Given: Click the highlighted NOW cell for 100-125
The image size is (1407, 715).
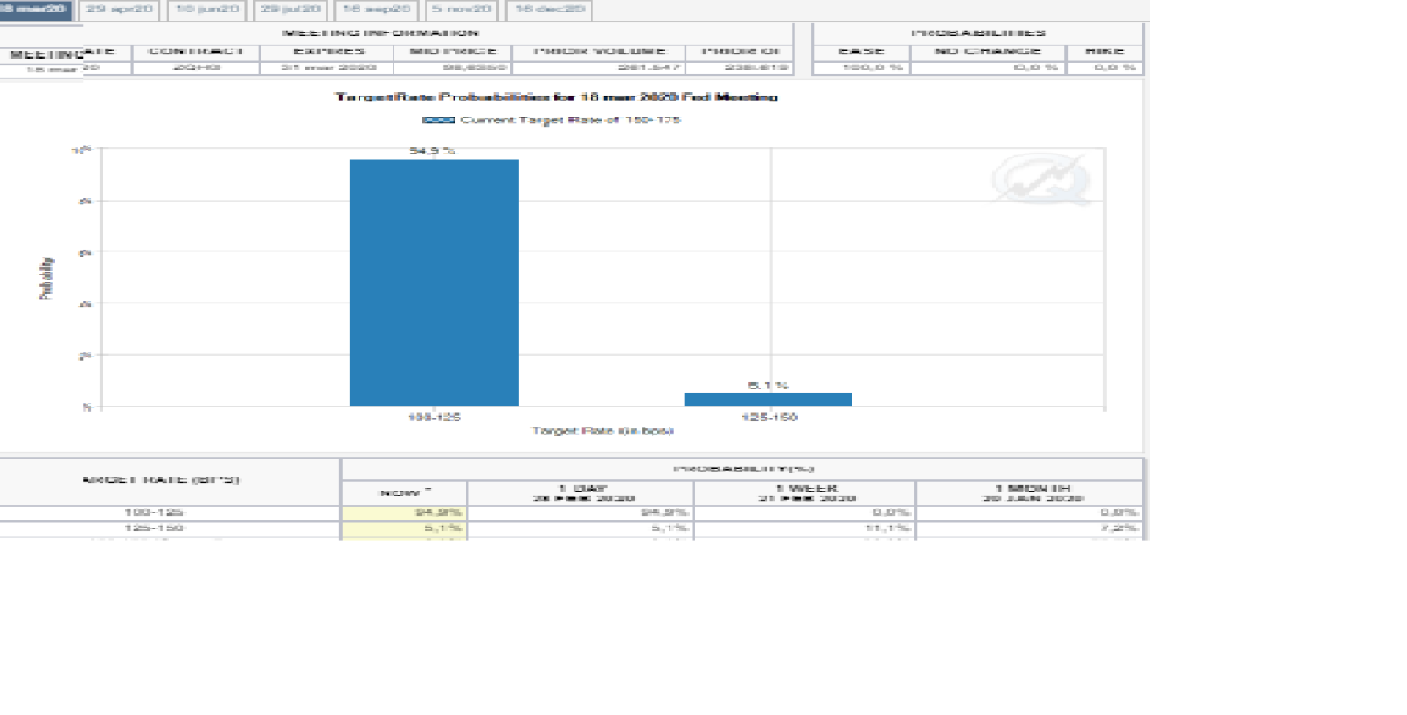Looking at the screenshot, I should [x=404, y=513].
